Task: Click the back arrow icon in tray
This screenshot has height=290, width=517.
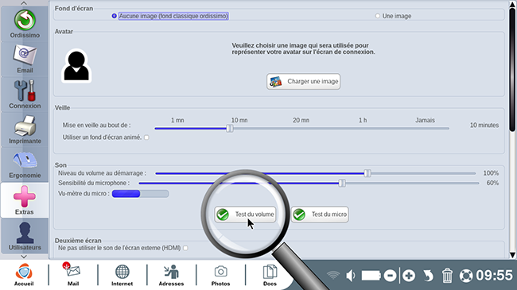Action: [x=428, y=276]
